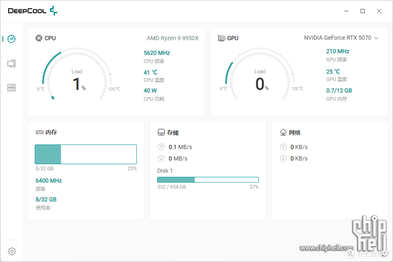The width and height of the screenshot is (393, 262).
Task: Click the 内存 memory card heading
Action: coord(51,132)
